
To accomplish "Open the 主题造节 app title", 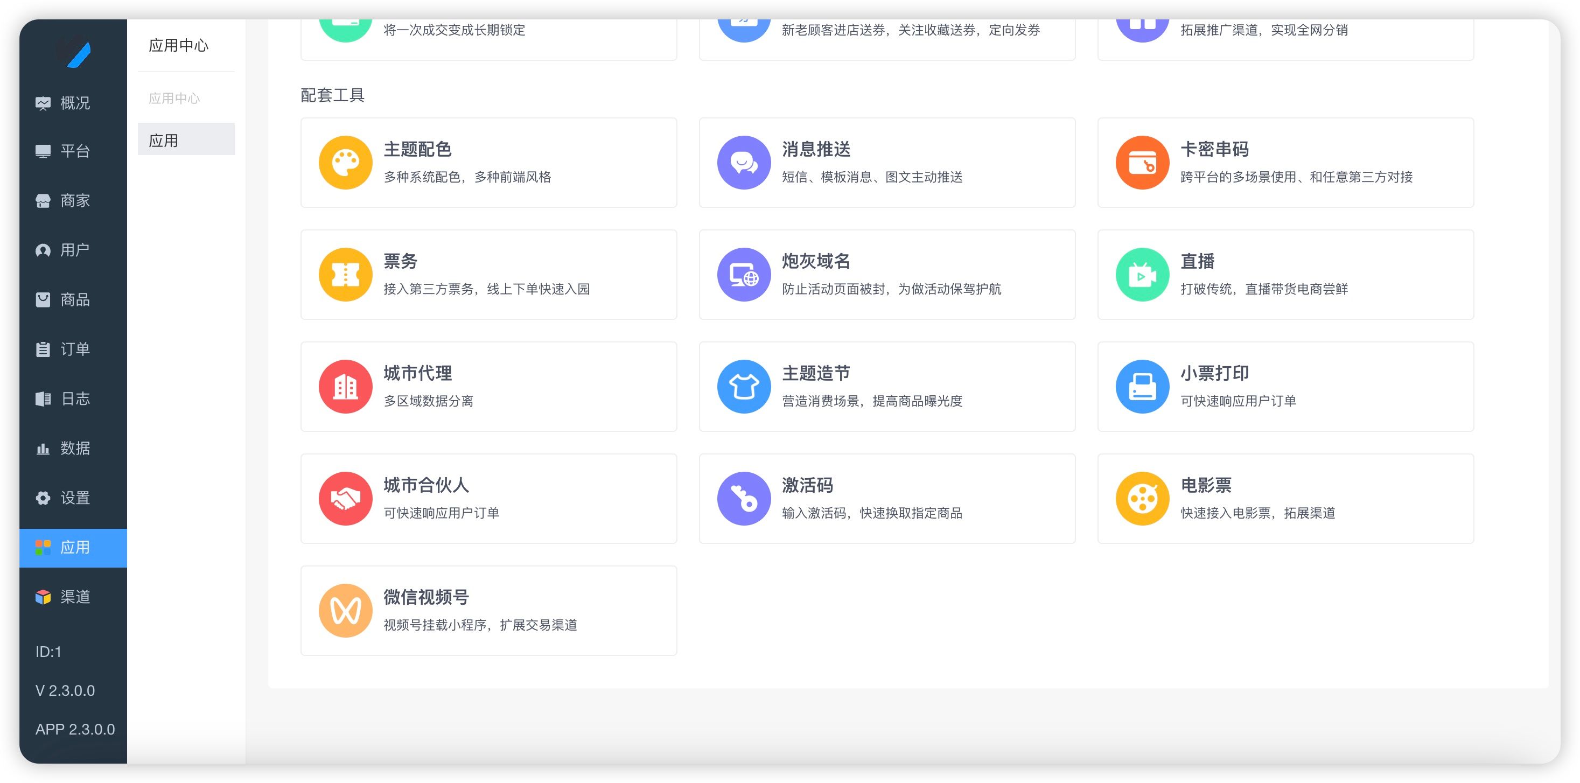I will coord(816,373).
